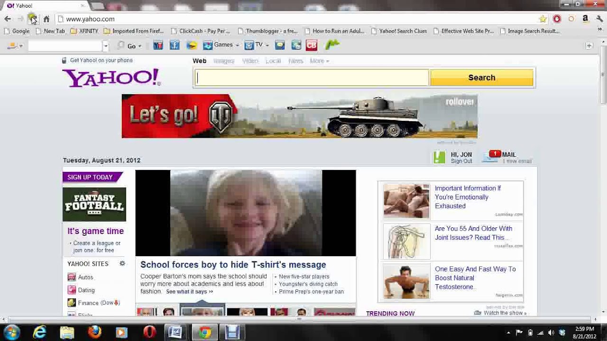Click the toolbar Go button
The width and height of the screenshot is (607, 341).
coord(131,46)
